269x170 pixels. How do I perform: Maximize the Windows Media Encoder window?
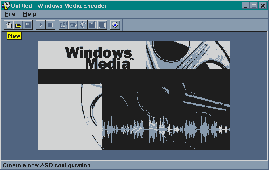[254, 6]
